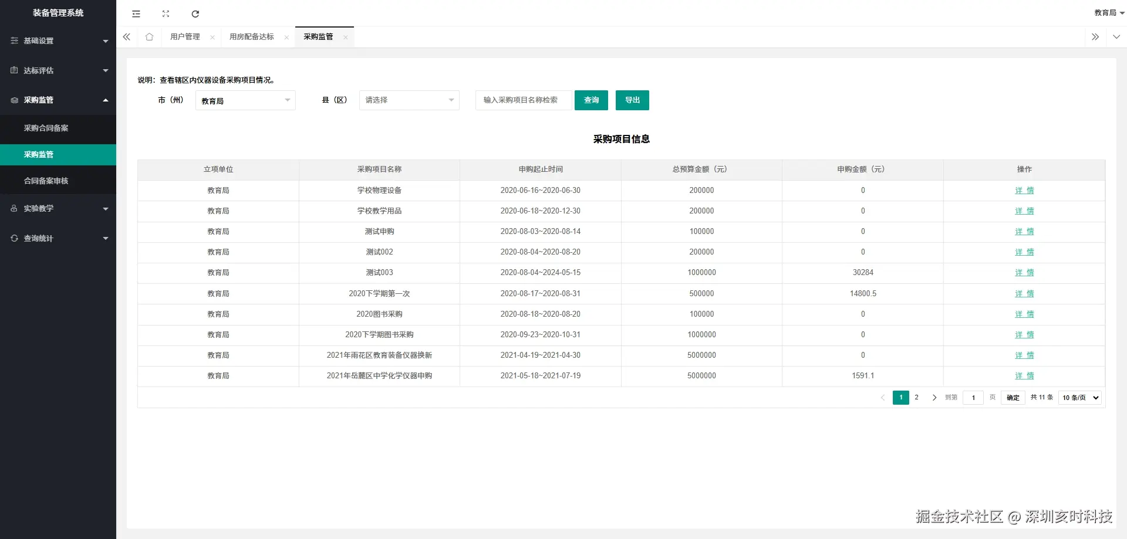
Task: Collapse the sidebar with the menu toggle icon
Action: point(136,13)
